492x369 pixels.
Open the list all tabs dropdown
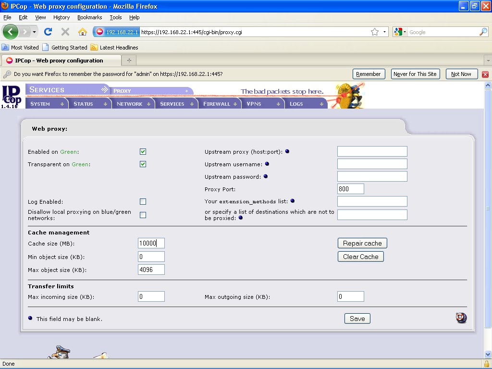488,60
